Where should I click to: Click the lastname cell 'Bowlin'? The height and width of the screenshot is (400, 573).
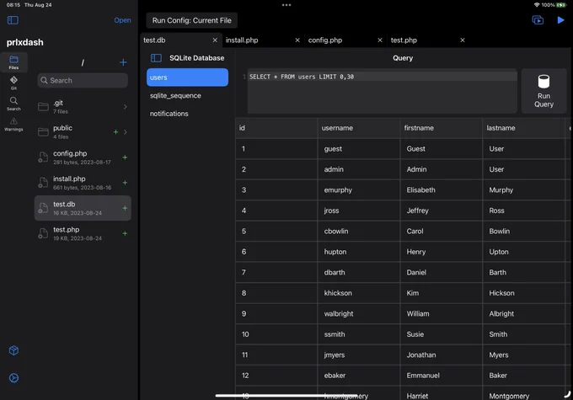pos(523,232)
